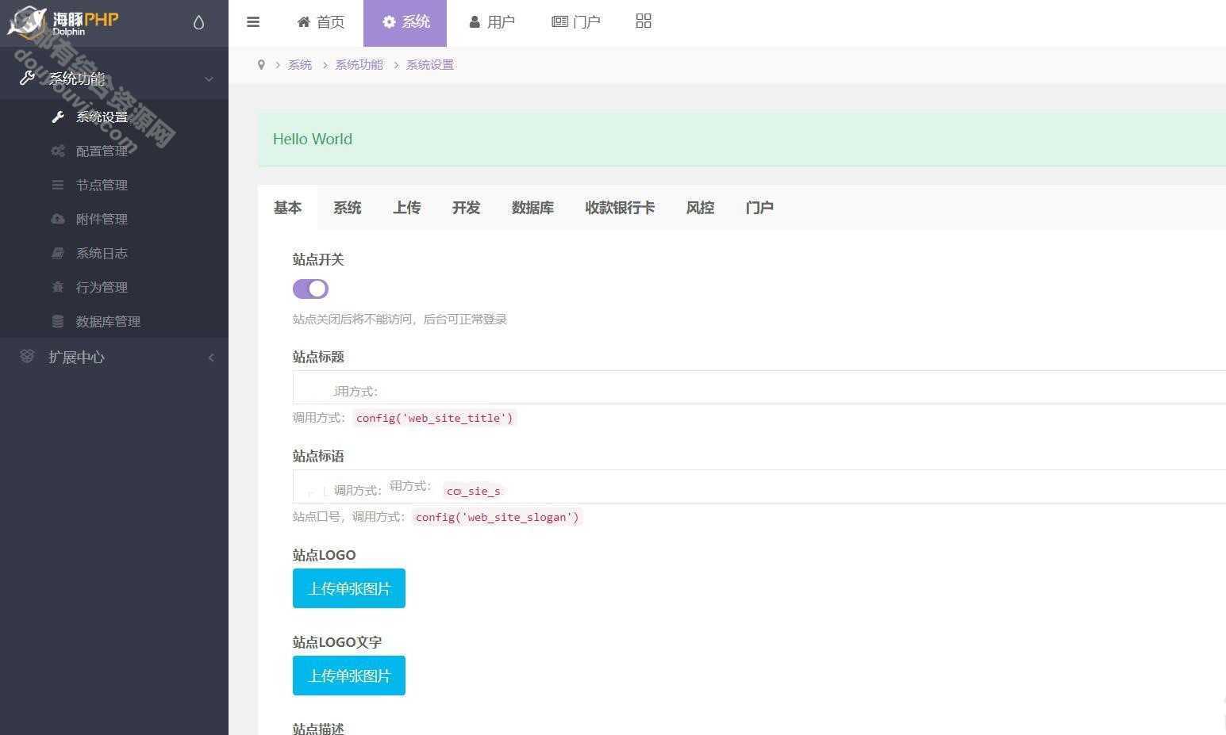Screen dimensions: 1226x735
Task: Expand 扩展中心 using its left chevron
Action: [211, 358]
